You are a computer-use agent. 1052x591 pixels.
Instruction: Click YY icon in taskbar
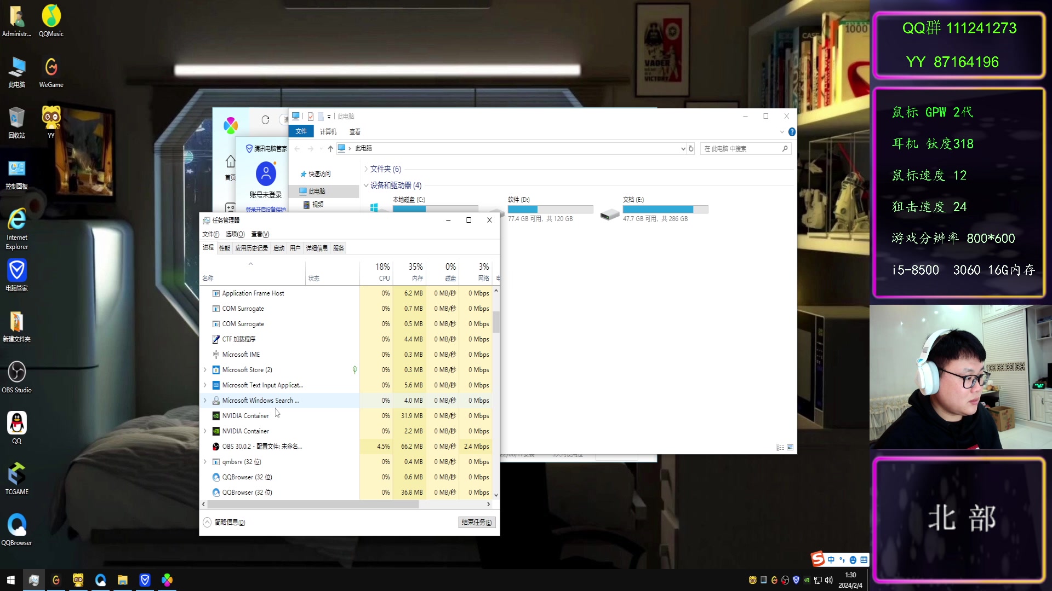(x=78, y=580)
